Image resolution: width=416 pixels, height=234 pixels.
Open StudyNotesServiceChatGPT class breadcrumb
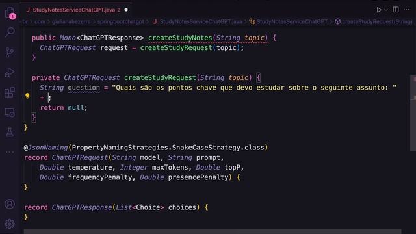tap(289, 21)
